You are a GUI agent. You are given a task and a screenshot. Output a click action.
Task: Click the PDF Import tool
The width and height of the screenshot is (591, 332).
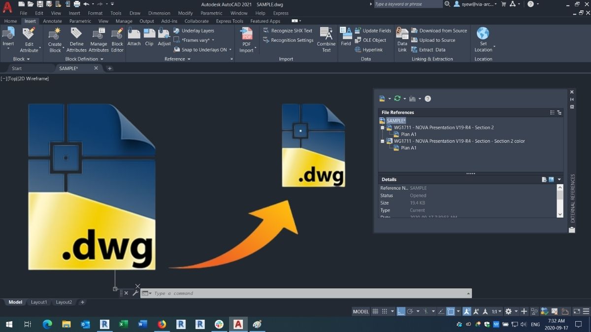pyautogui.click(x=246, y=40)
